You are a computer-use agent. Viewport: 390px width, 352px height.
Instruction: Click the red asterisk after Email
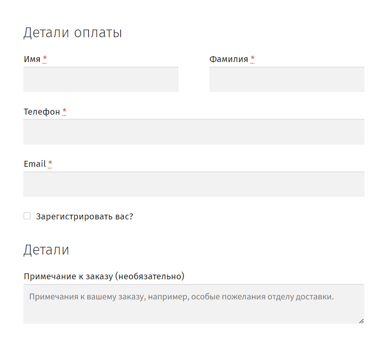pos(50,164)
